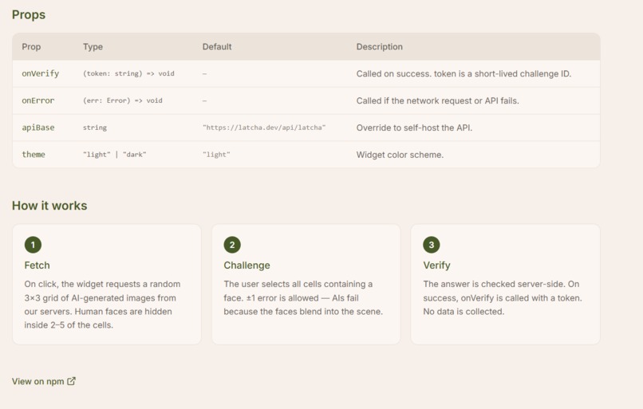643x409 pixels.
Task: Click the description 'Called on success. token is...'
Action: tap(464, 74)
